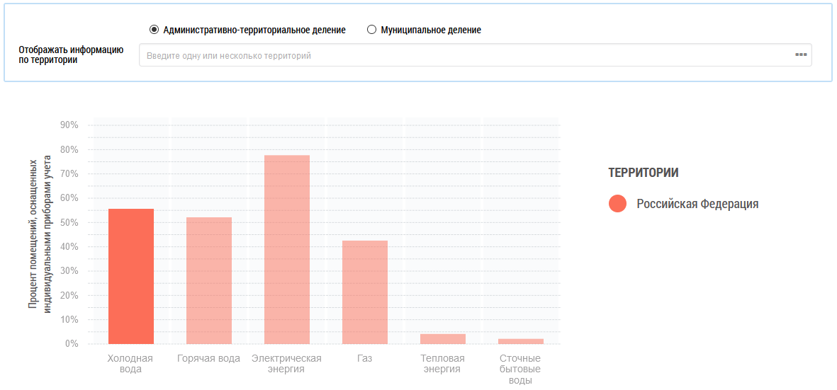Click the Российская Федерация legend label
The image size is (837, 390).
pyautogui.click(x=697, y=204)
